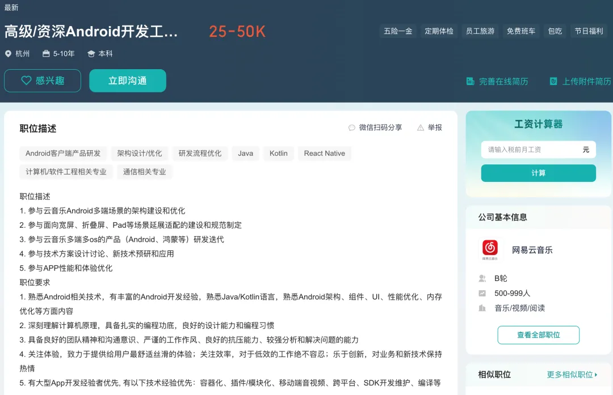Click the graduation cap icon beside 本科

click(x=91, y=54)
